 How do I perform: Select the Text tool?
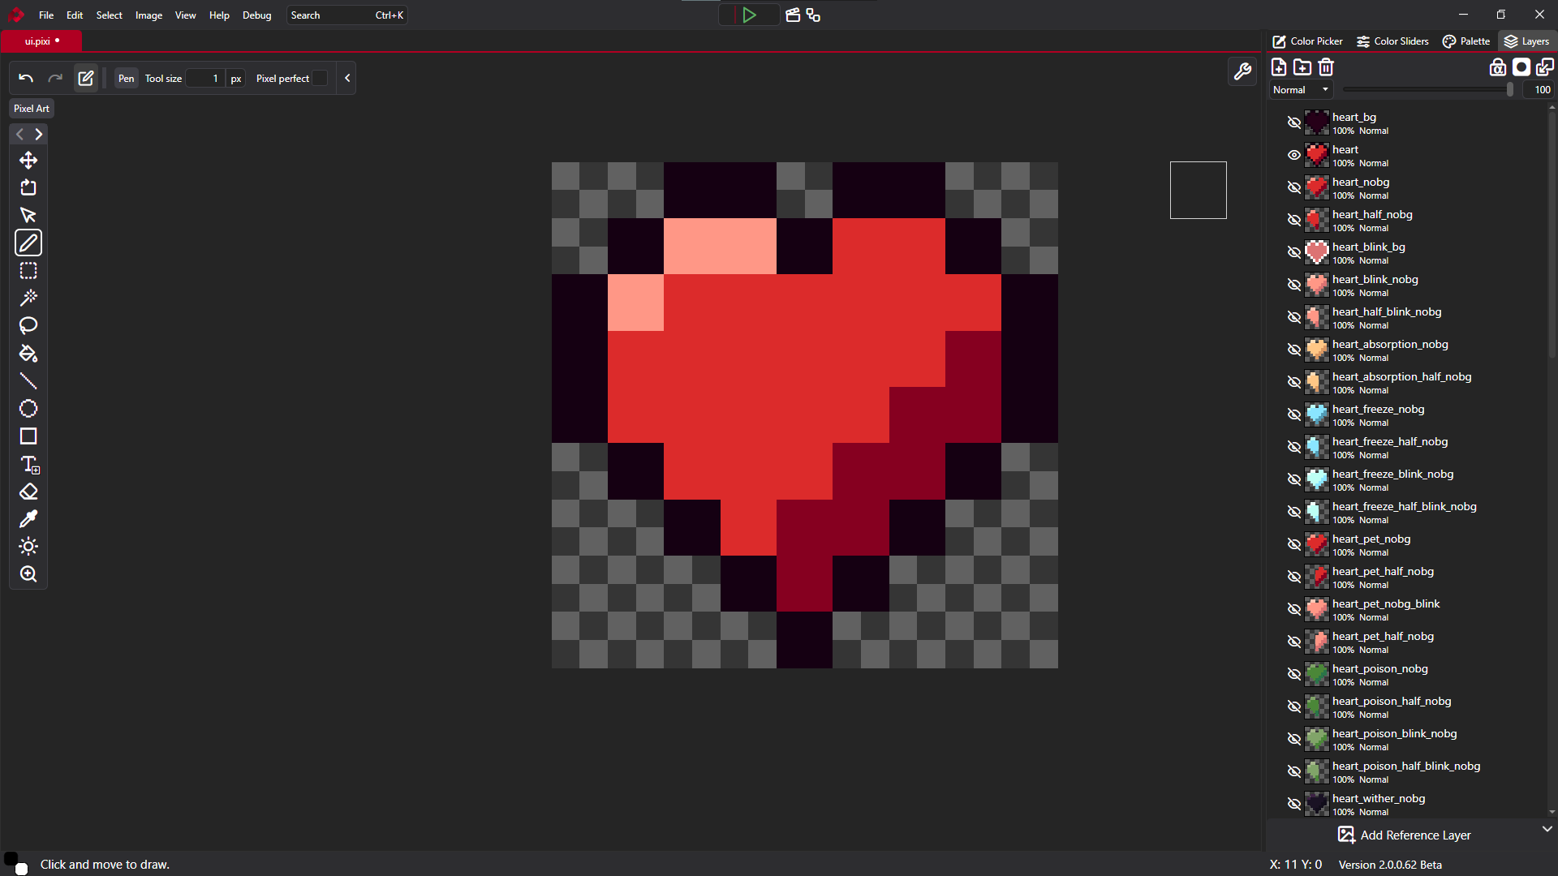click(x=29, y=464)
